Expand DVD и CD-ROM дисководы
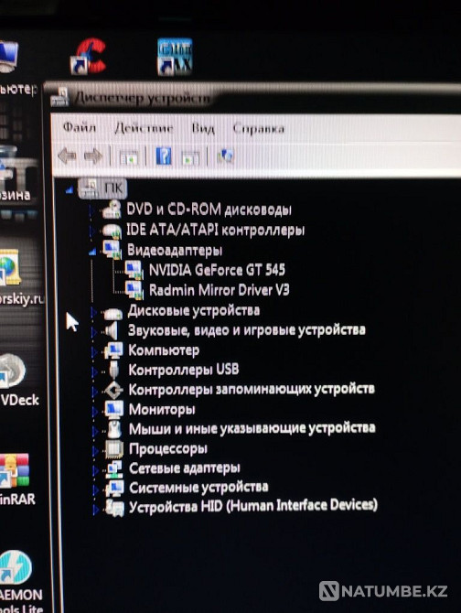 pos(91,210)
